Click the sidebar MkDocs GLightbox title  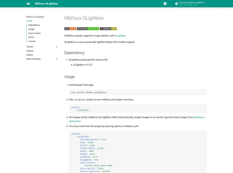(x=35, y=17)
